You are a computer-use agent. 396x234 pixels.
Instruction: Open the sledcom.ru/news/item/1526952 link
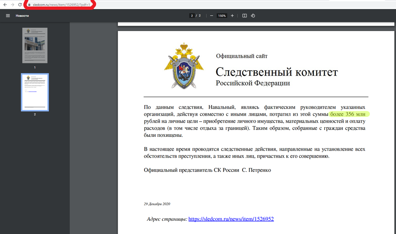[231, 219]
